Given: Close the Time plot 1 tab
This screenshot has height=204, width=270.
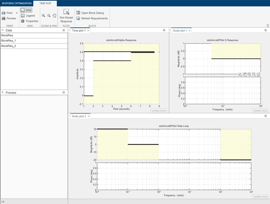Looking at the screenshot, I should tap(88, 31).
